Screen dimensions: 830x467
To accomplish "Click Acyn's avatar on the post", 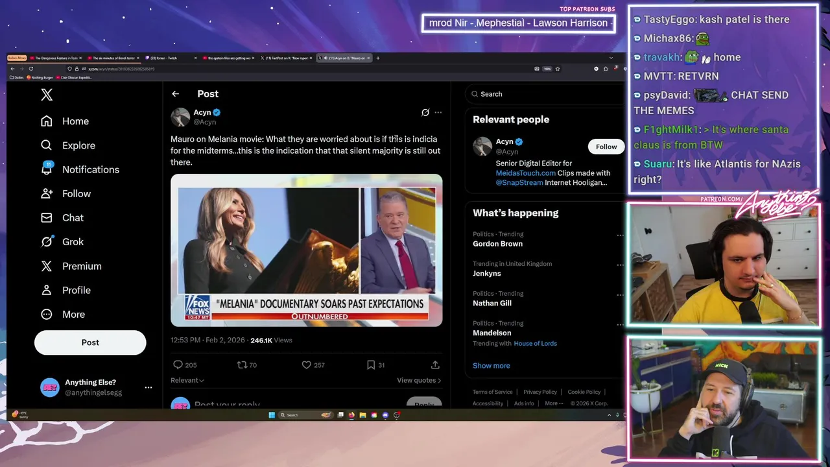I will coord(180,117).
